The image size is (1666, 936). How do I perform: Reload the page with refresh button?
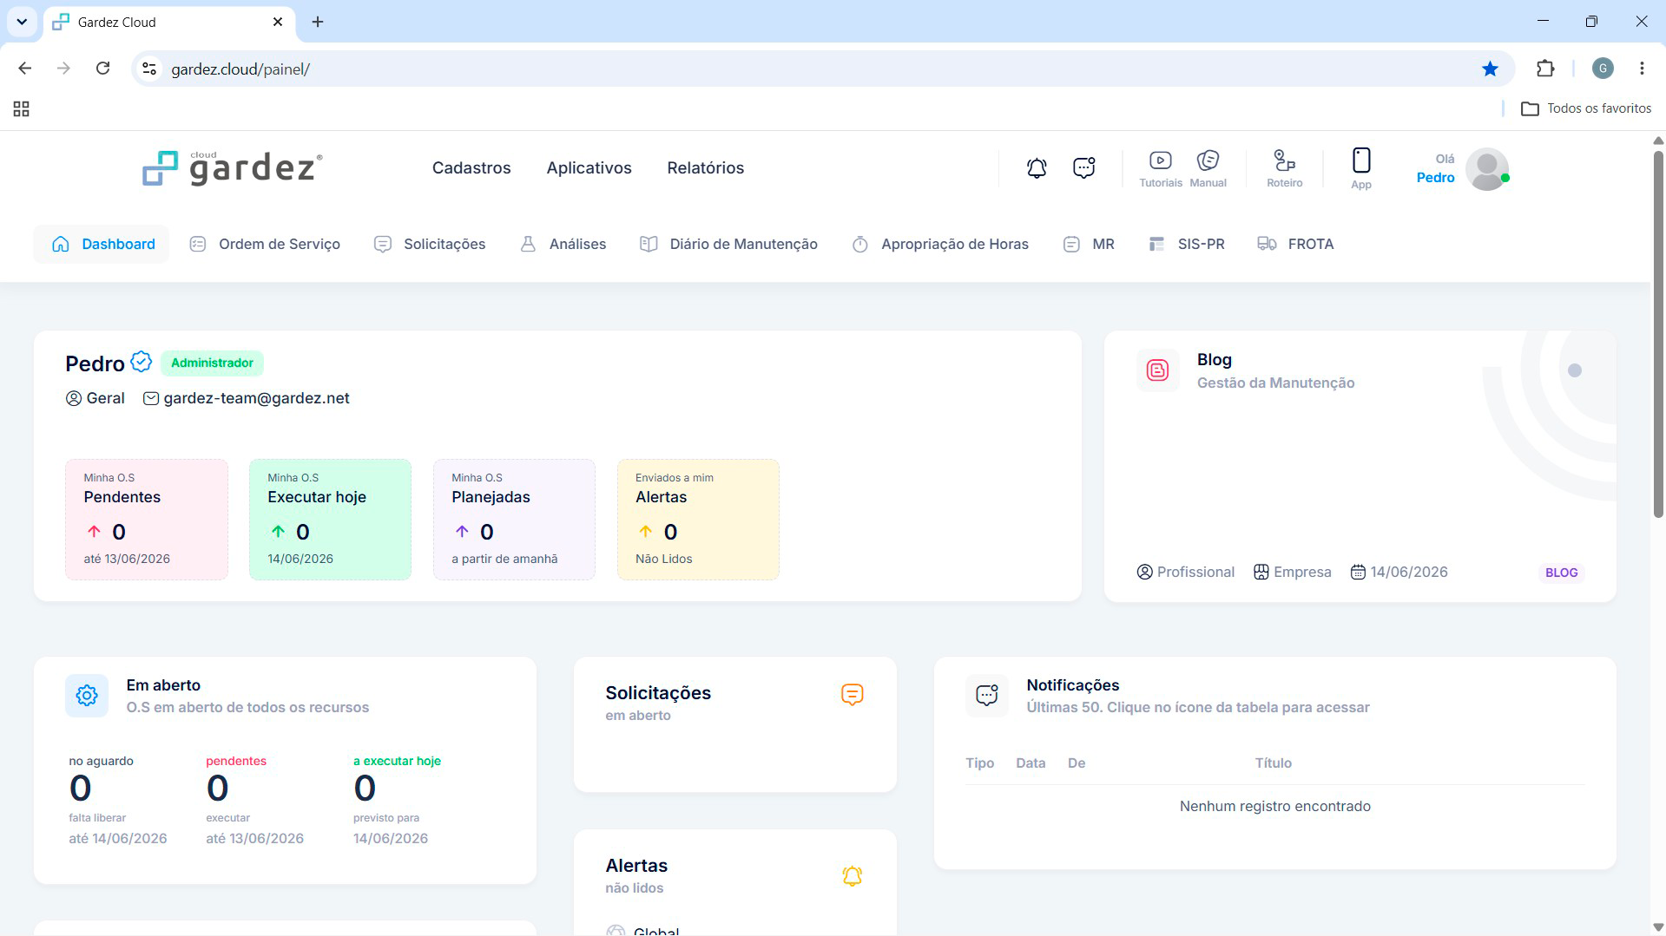(x=102, y=69)
